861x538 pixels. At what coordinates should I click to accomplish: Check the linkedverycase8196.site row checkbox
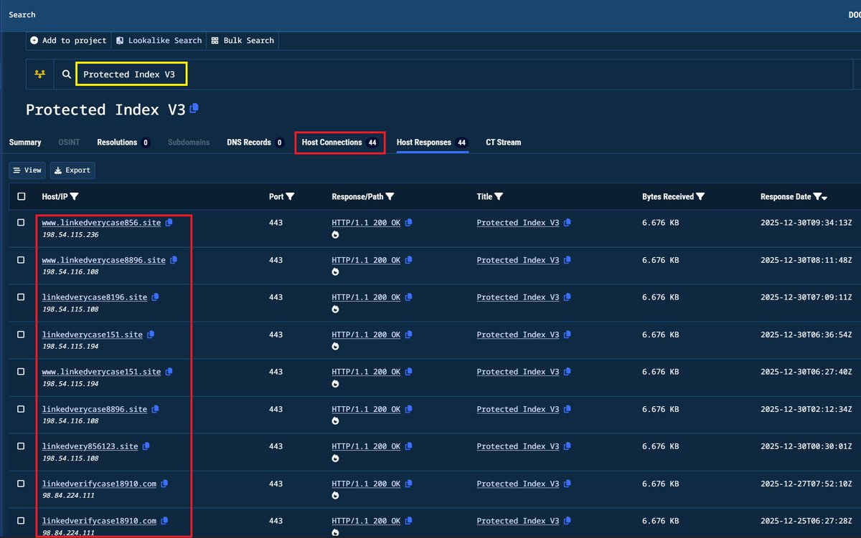coord(21,297)
